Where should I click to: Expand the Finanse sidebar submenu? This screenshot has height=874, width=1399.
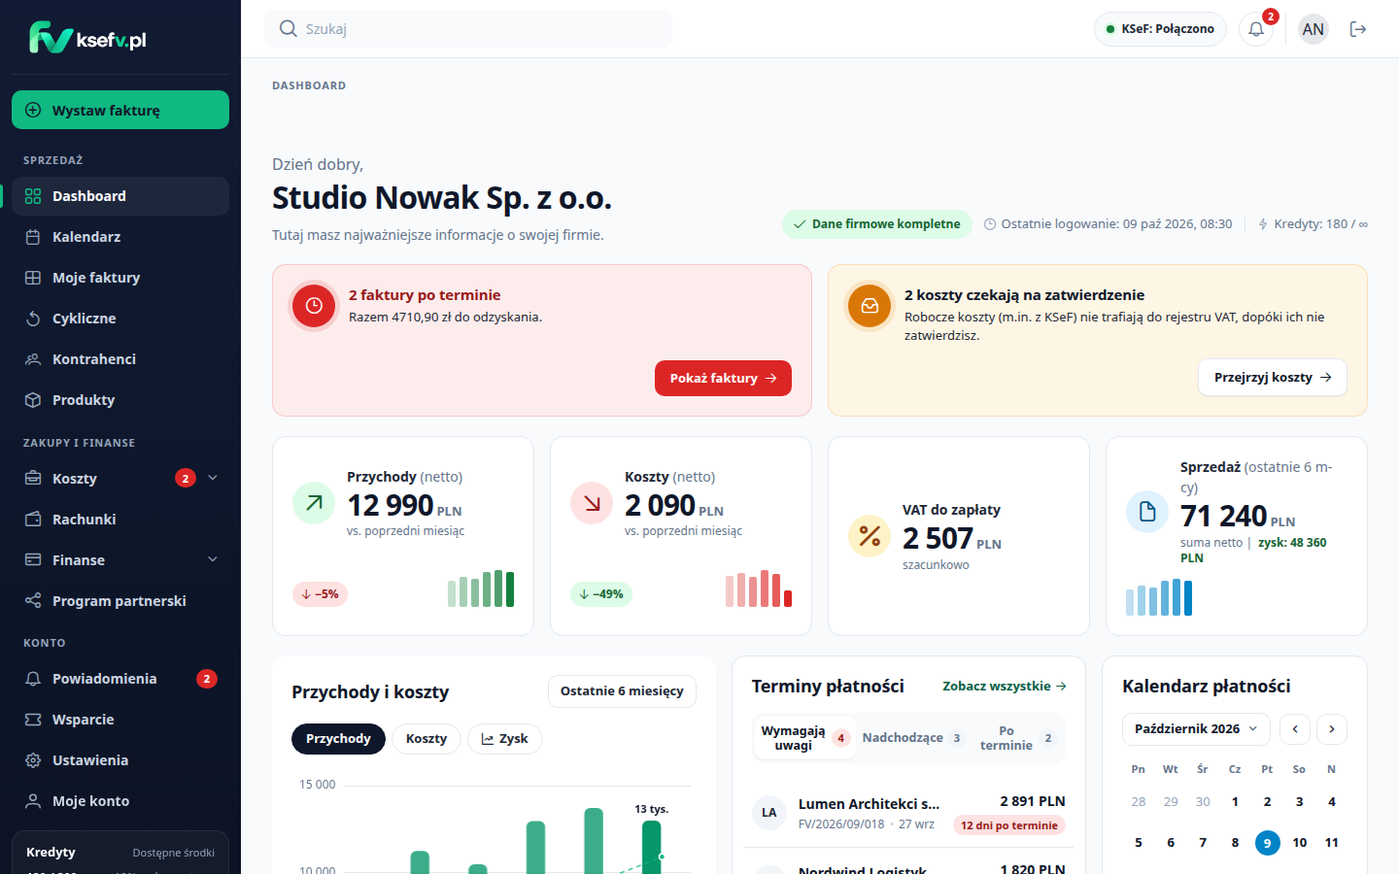tap(213, 559)
